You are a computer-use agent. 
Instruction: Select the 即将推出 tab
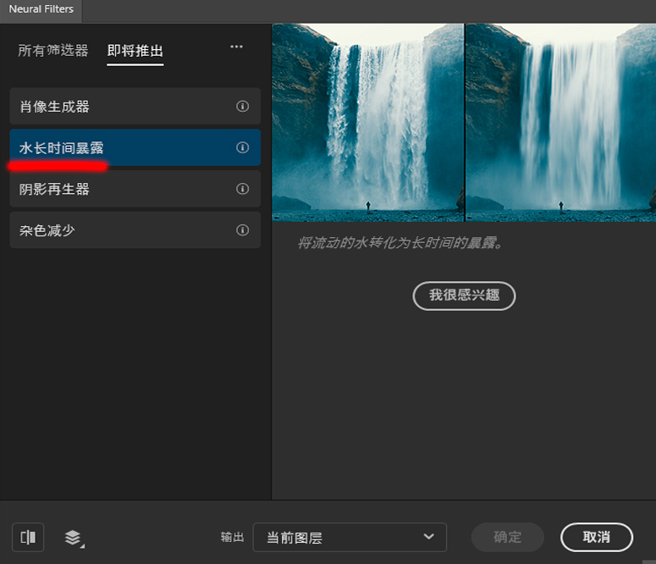pyautogui.click(x=135, y=51)
